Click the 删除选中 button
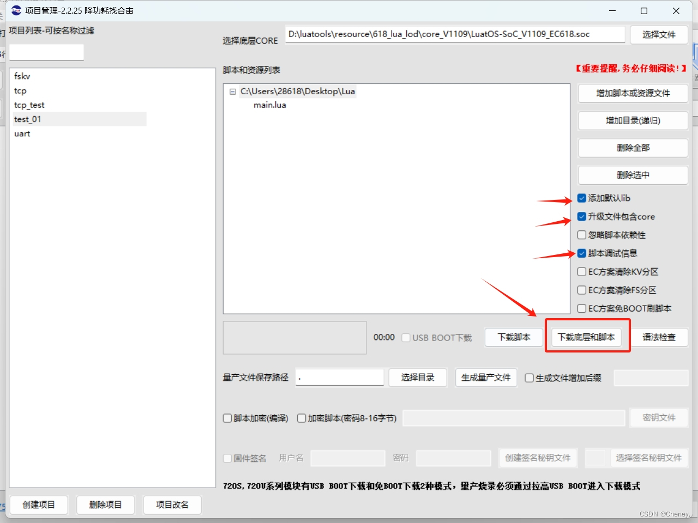Image resolution: width=698 pixels, height=523 pixels. [633, 175]
